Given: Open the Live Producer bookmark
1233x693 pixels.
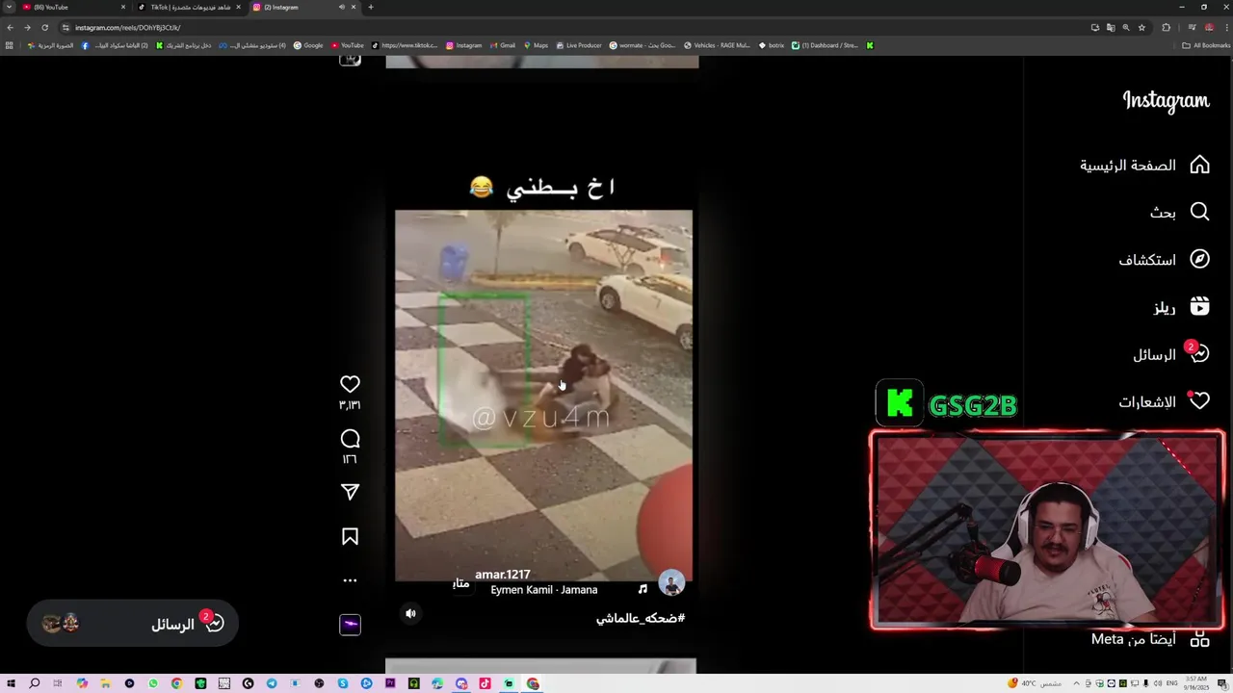Looking at the screenshot, I should 579,45.
